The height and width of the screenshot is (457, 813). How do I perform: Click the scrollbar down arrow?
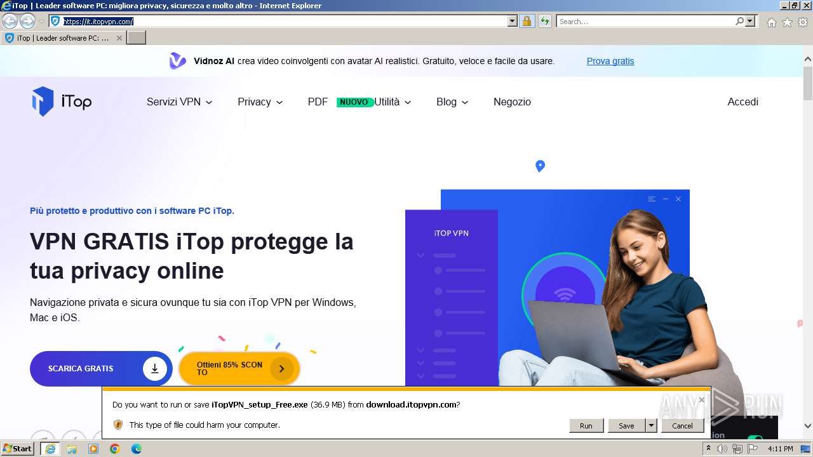tap(808, 426)
